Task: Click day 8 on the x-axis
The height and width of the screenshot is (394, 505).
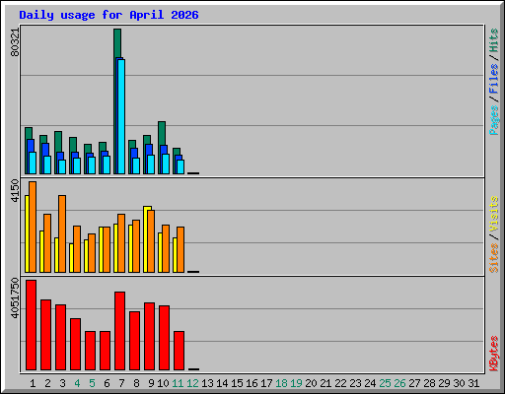Action: [x=136, y=383]
